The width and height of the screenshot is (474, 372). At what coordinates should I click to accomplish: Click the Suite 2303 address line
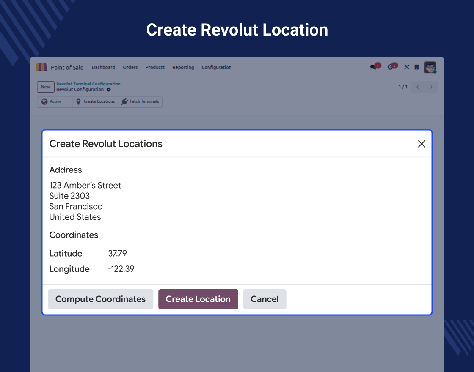[69, 196]
